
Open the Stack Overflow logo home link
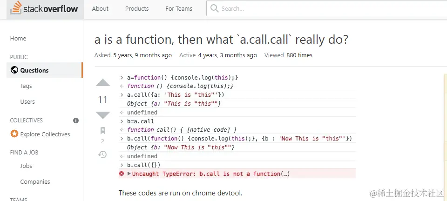pyautogui.click(x=44, y=8)
